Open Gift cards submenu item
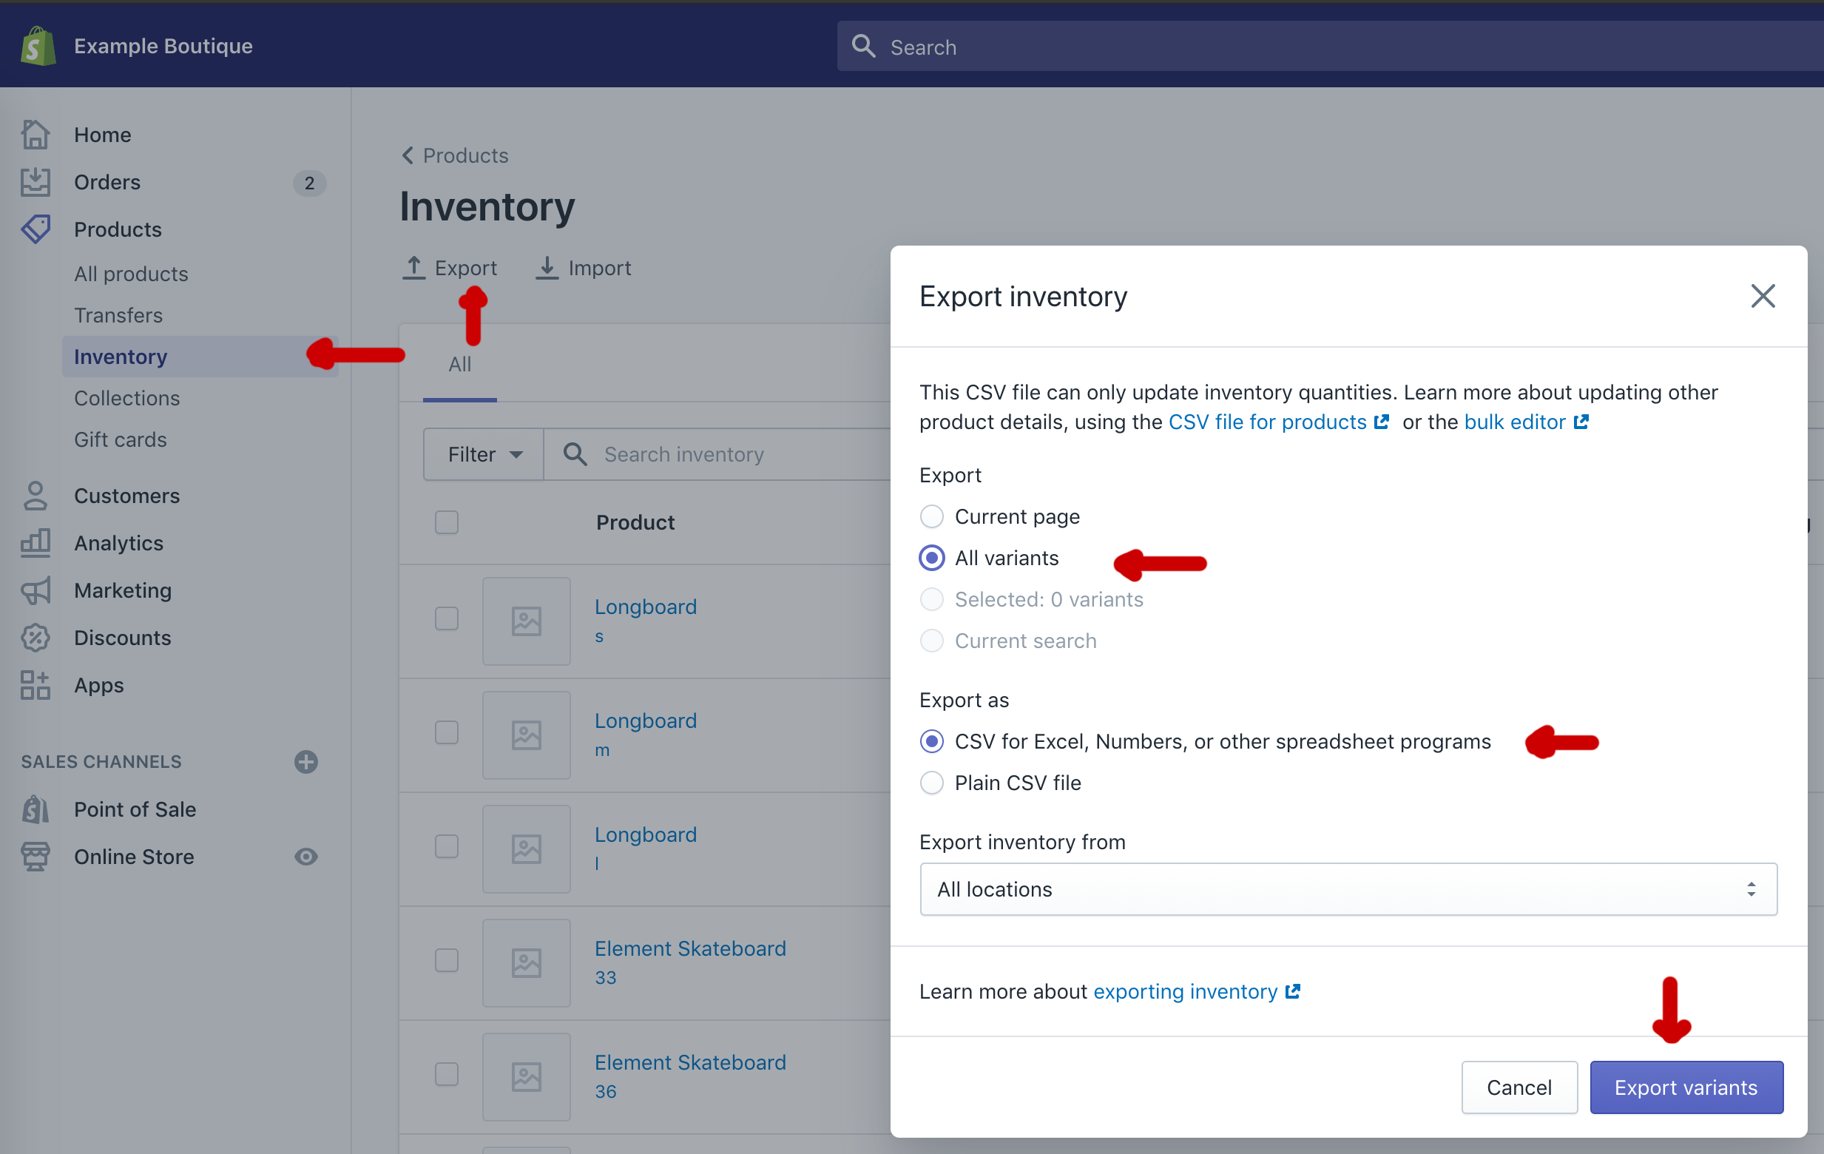 click(x=121, y=439)
